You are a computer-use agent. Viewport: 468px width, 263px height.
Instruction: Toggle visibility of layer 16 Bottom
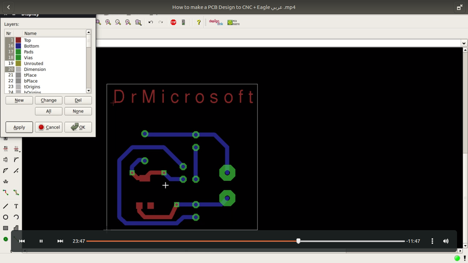tap(10, 46)
